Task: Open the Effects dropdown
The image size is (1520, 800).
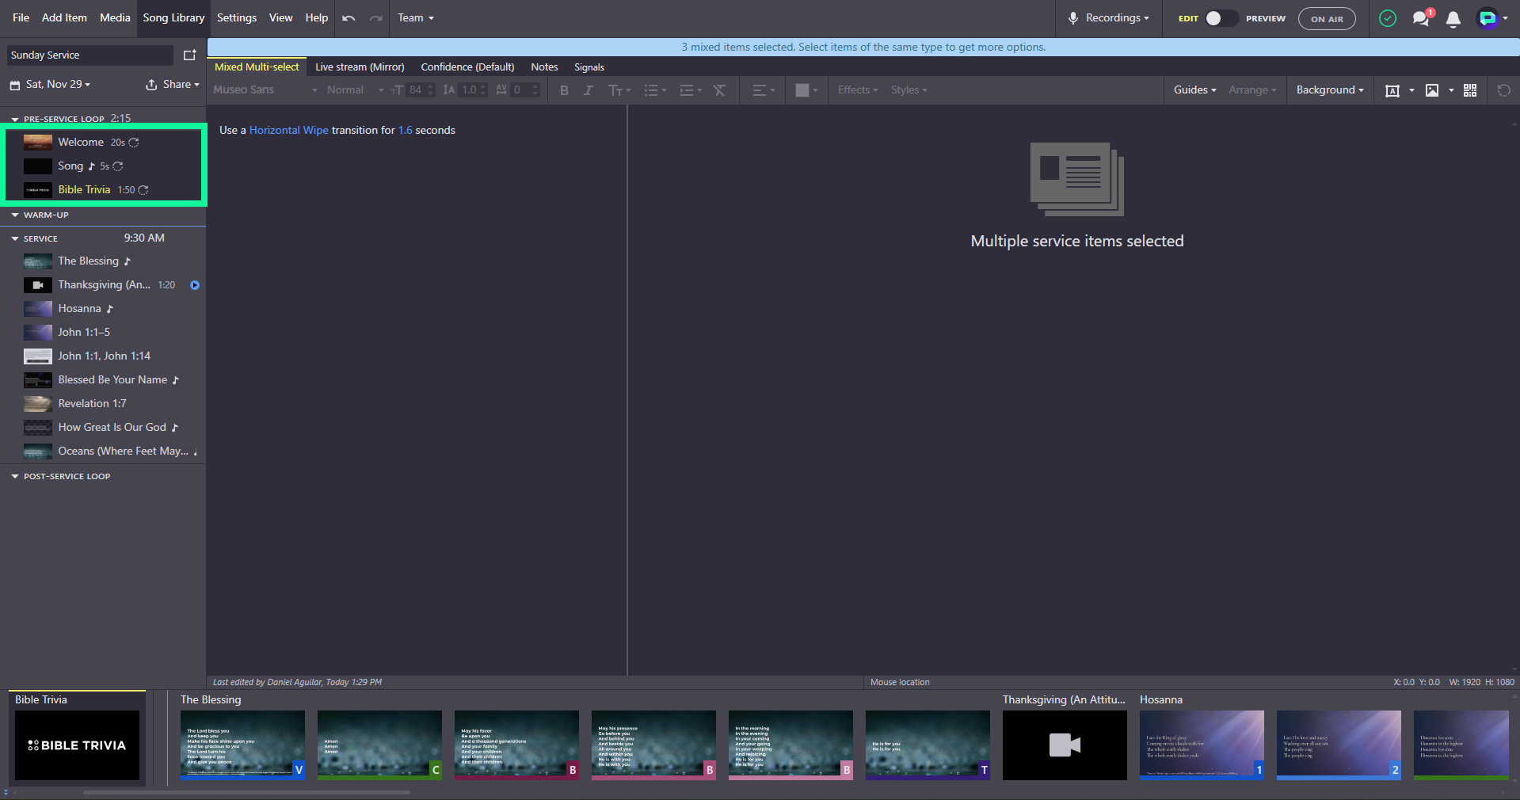Action: pyautogui.click(x=858, y=90)
